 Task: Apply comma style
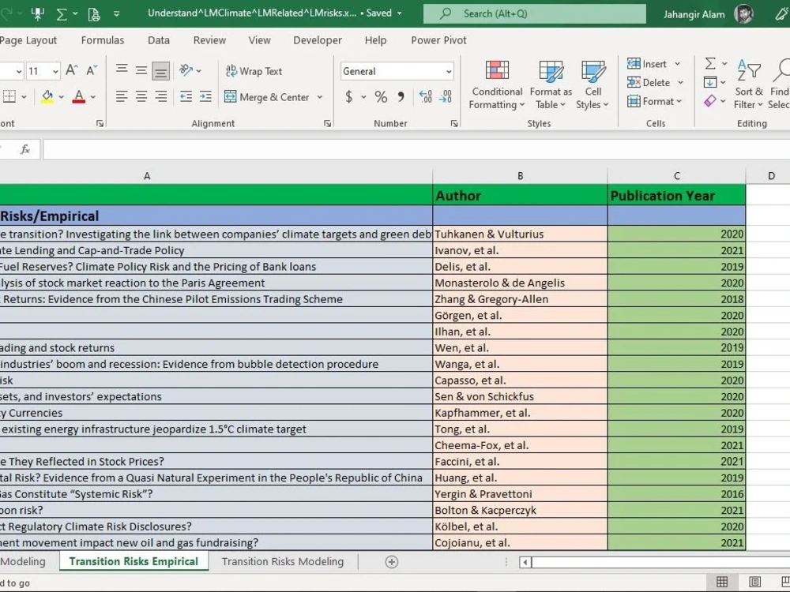pyautogui.click(x=401, y=96)
